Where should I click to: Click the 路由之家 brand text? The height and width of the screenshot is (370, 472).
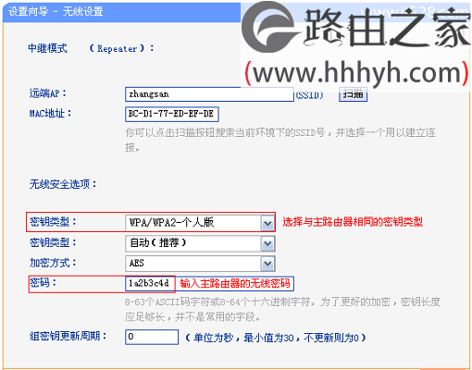pos(387,28)
